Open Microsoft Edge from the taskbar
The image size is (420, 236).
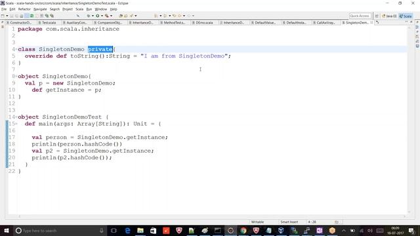[x=127, y=230]
